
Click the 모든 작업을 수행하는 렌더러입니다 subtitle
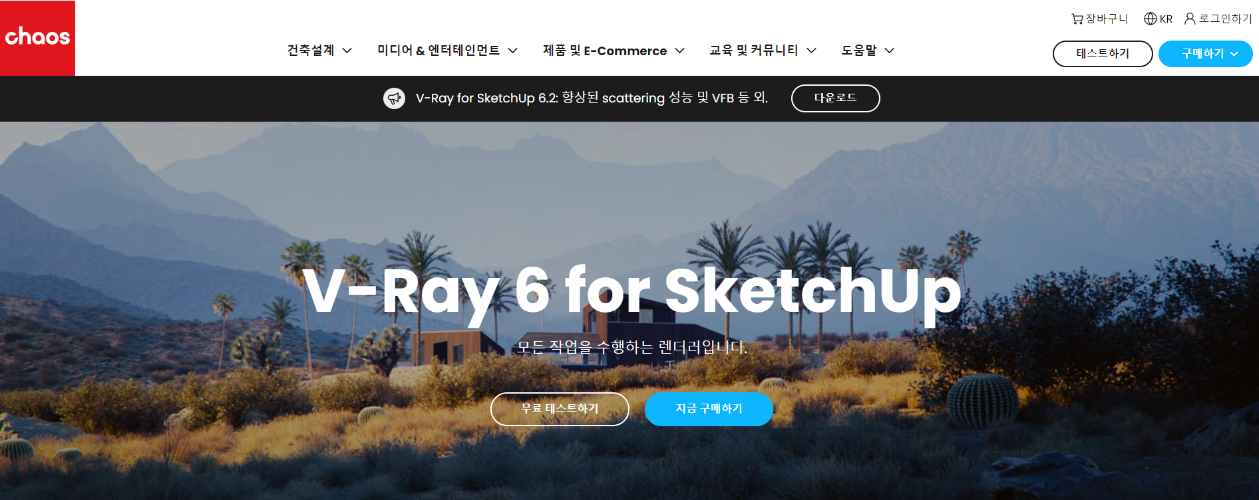coord(632,347)
